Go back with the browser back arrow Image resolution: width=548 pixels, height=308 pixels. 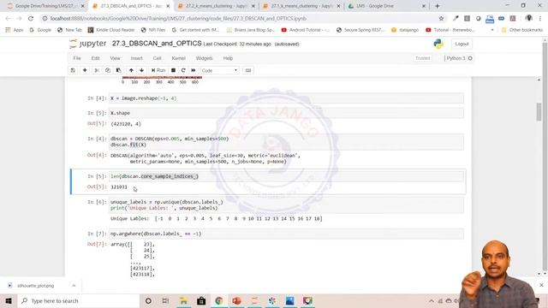[x=8, y=19]
